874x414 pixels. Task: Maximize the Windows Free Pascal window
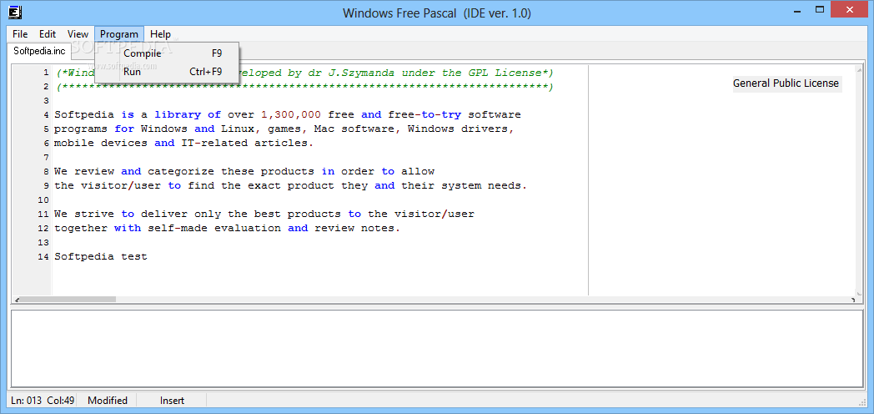820,9
